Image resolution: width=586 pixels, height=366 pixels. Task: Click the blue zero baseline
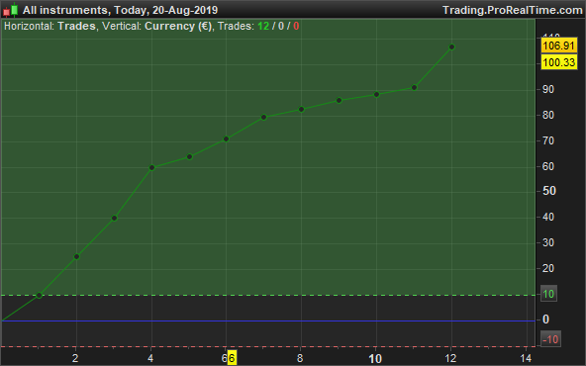click(x=268, y=320)
